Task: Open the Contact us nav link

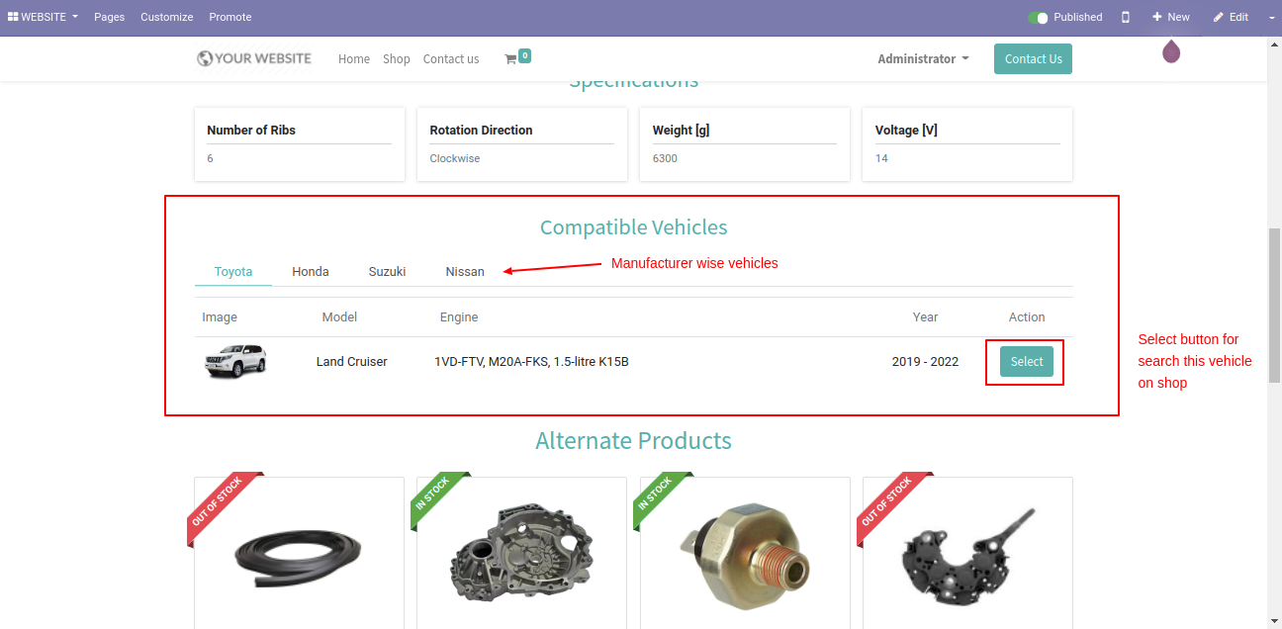Action: tap(451, 59)
